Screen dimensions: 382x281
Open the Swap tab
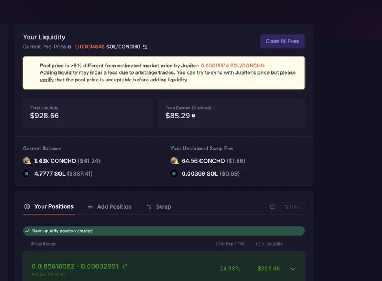pos(158,206)
